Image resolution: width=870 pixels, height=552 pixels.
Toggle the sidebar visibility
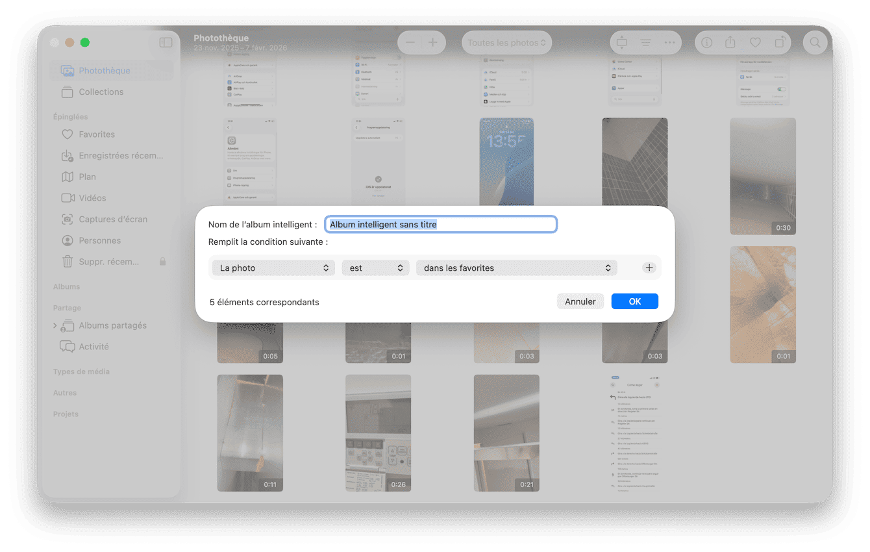click(166, 42)
